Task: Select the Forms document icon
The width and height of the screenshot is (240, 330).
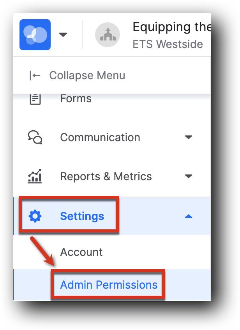Action: pos(35,98)
